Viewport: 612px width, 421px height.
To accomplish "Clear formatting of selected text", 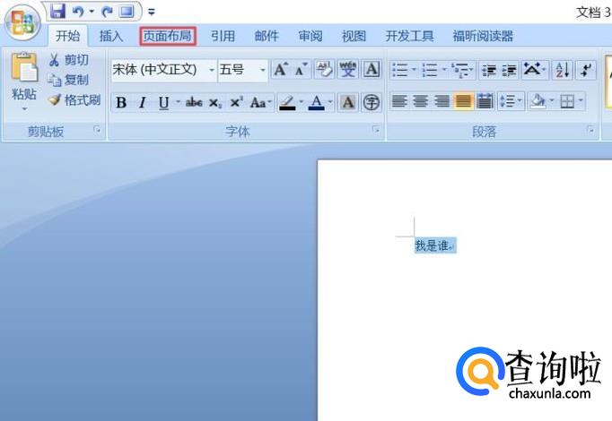I will 324,69.
